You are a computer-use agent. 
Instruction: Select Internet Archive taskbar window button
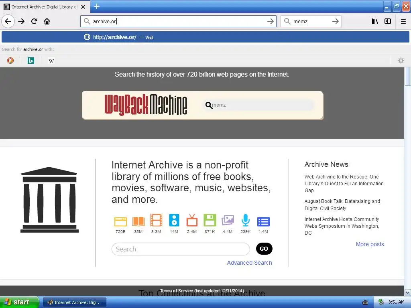click(x=75, y=302)
